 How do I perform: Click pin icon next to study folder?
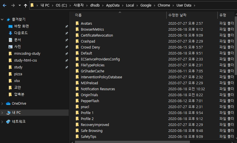(66, 67)
